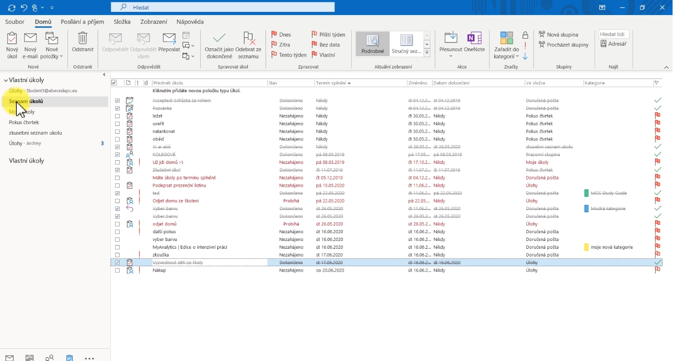Open the Nové položky dropdown
The height and width of the screenshot is (361, 673).
pos(52,56)
